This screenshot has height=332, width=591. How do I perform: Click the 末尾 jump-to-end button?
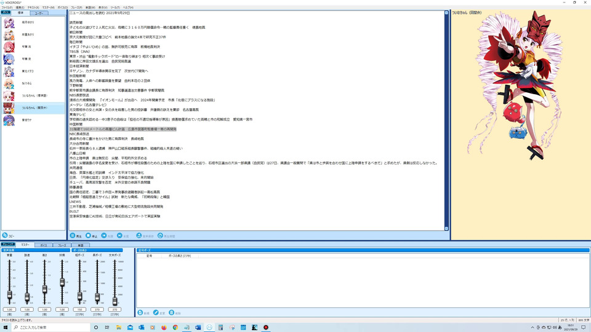pos(123,235)
